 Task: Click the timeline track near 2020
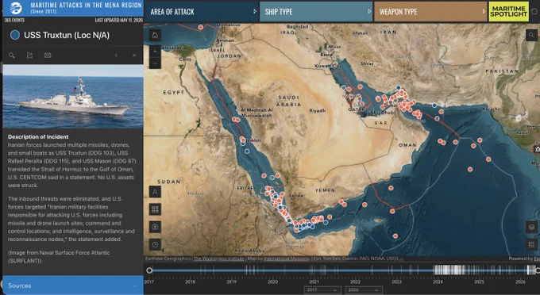[x=272, y=270]
